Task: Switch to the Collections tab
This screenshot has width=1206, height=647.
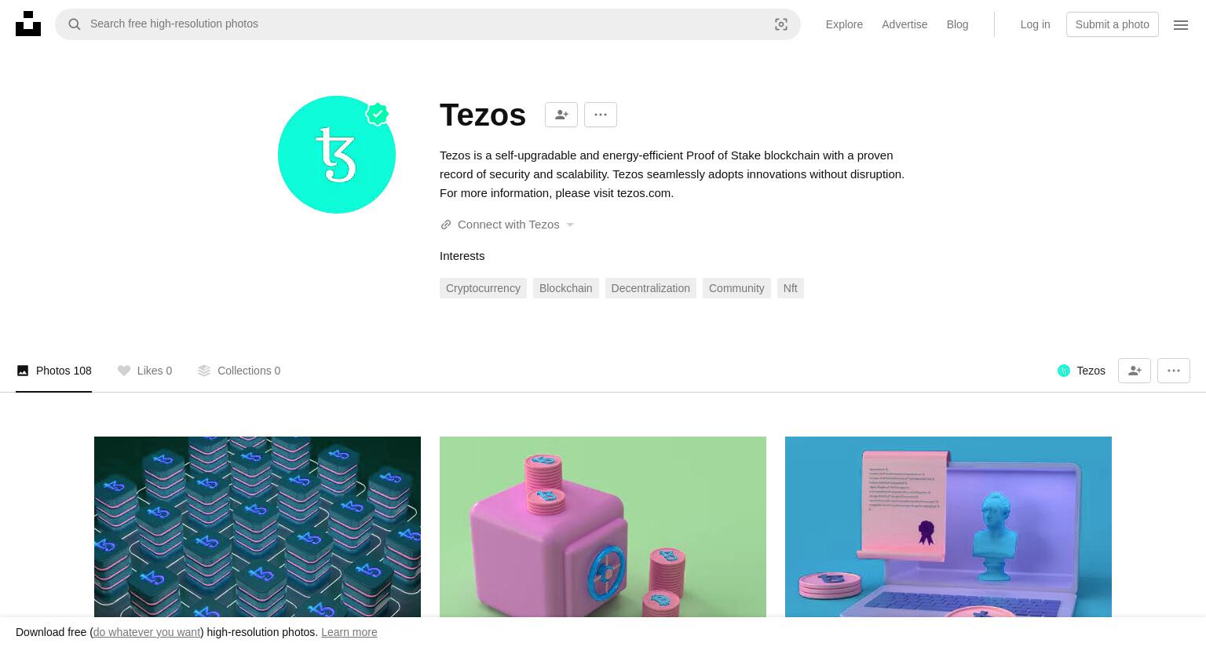Action: tap(239, 371)
